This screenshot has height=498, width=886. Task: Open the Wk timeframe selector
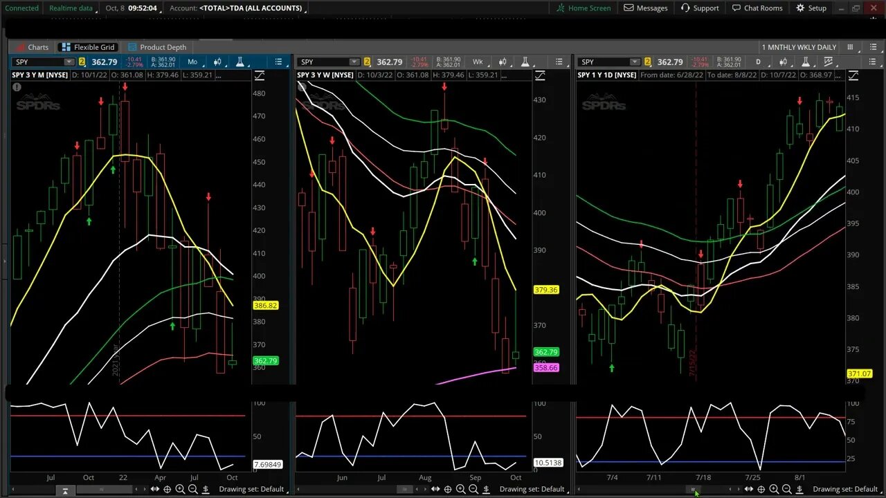pyautogui.click(x=478, y=62)
